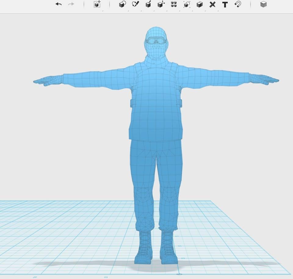The height and width of the screenshot is (279, 293).
Task: Activate the Snap magnet tool
Action: [x=238, y=4]
